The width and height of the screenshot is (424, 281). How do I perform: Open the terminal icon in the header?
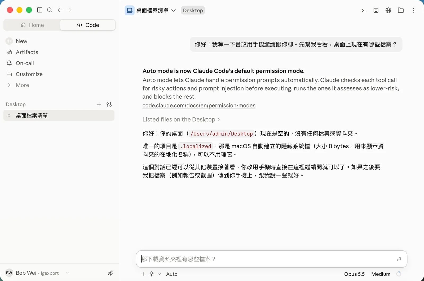[364, 10]
